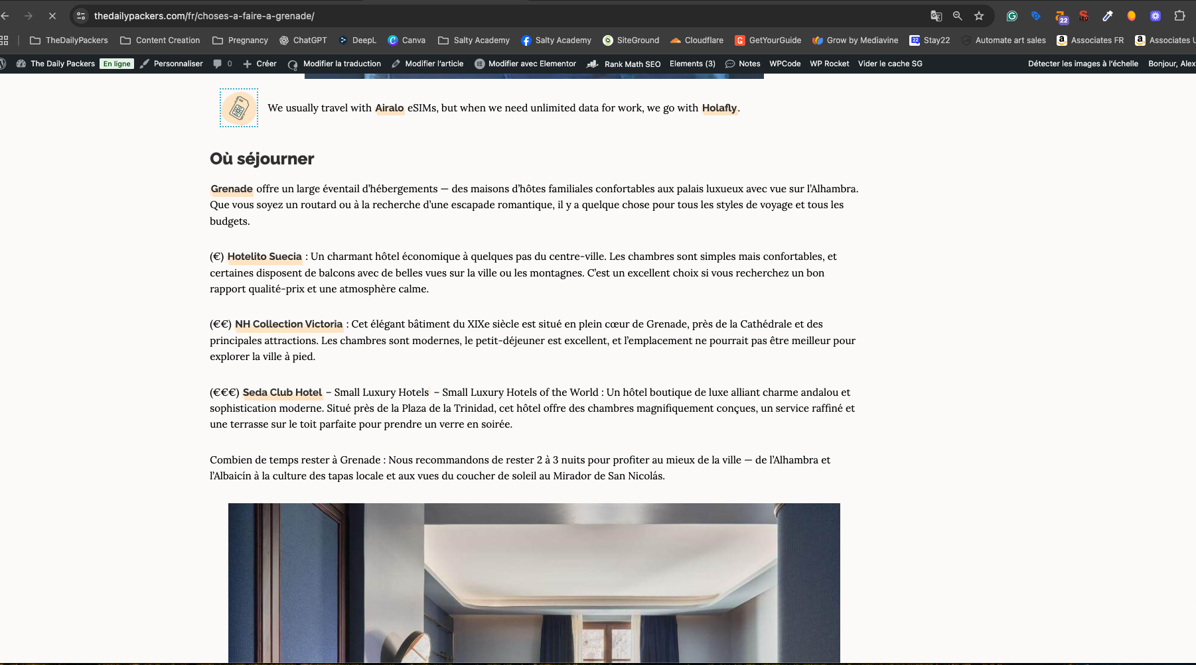This screenshot has height=665, width=1196.
Task: Open the Seda Club Hotel link
Action: pos(282,393)
